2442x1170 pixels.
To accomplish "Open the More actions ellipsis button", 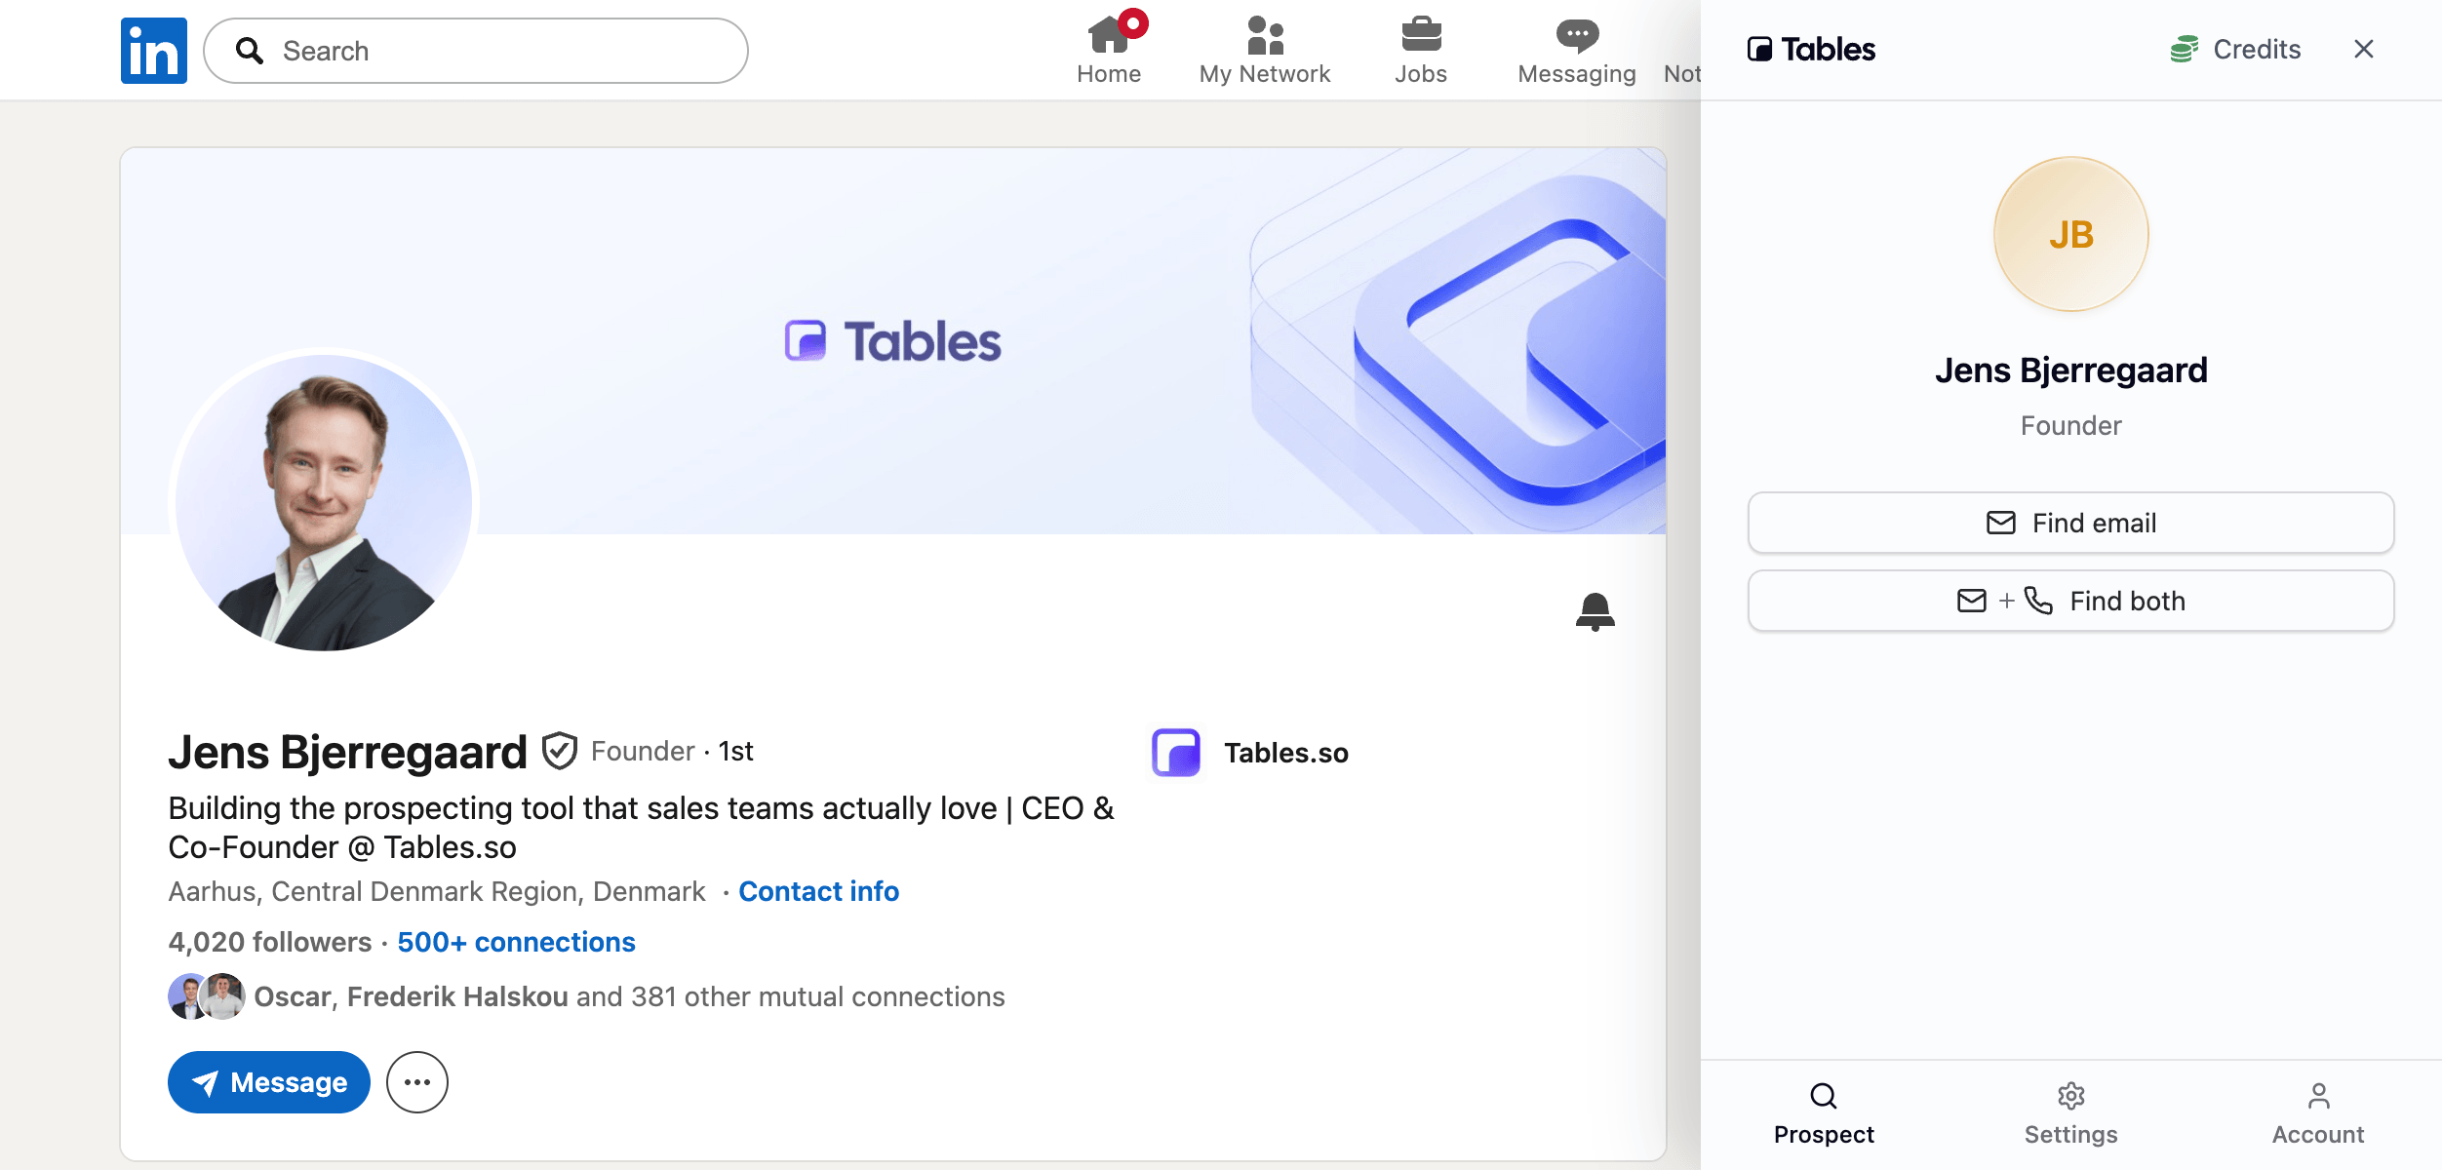I will pyautogui.click(x=417, y=1082).
